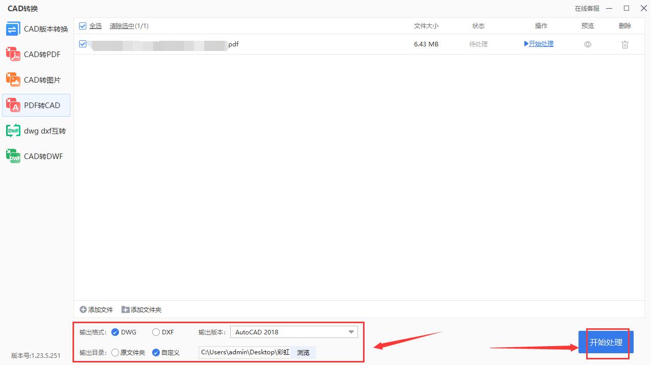This screenshot has width=651, height=365.
Task: Delete the pdf file with trash icon
Action: coord(624,44)
